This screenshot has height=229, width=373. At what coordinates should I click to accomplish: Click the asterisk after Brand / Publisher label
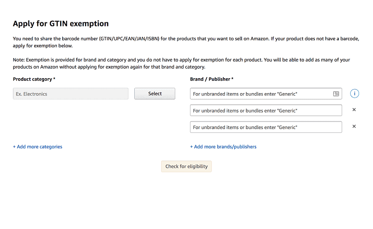[232, 78]
